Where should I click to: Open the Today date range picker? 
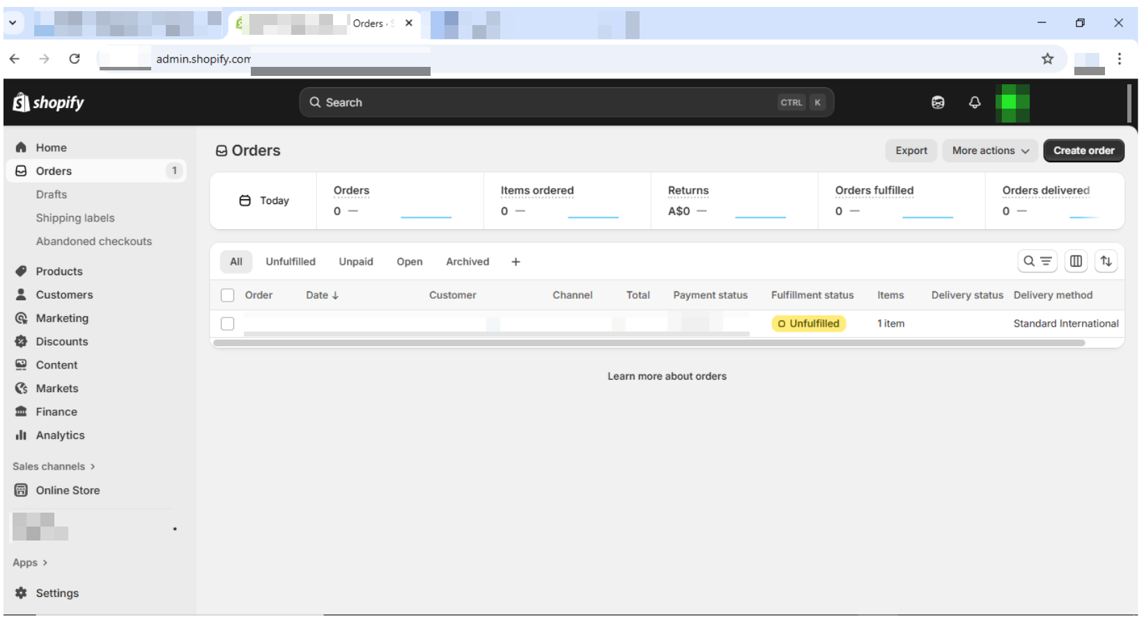[264, 201]
